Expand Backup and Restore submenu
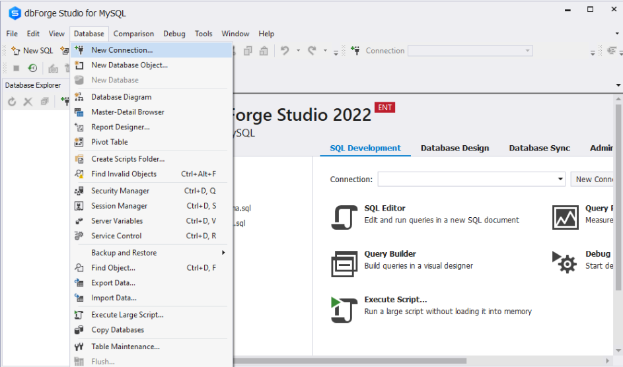The width and height of the screenshot is (623, 367). tap(151, 253)
